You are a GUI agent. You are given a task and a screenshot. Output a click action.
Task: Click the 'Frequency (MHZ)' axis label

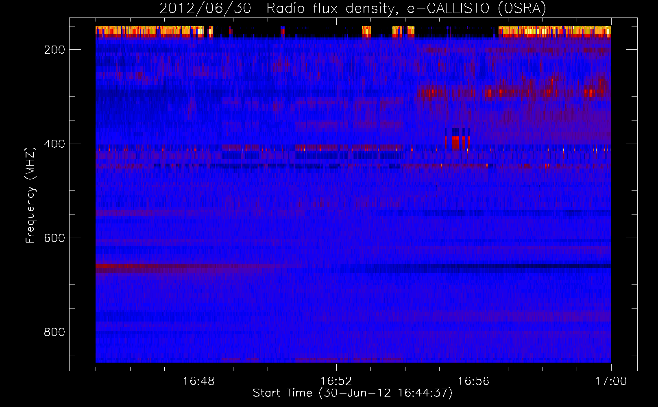pos(31,195)
